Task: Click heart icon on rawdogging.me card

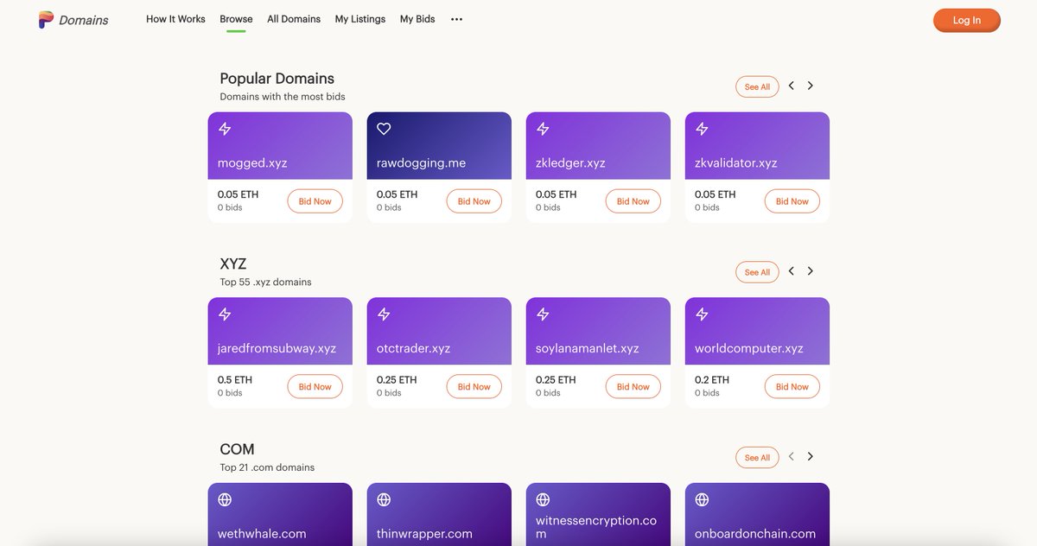Action: click(x=384, y=129)
